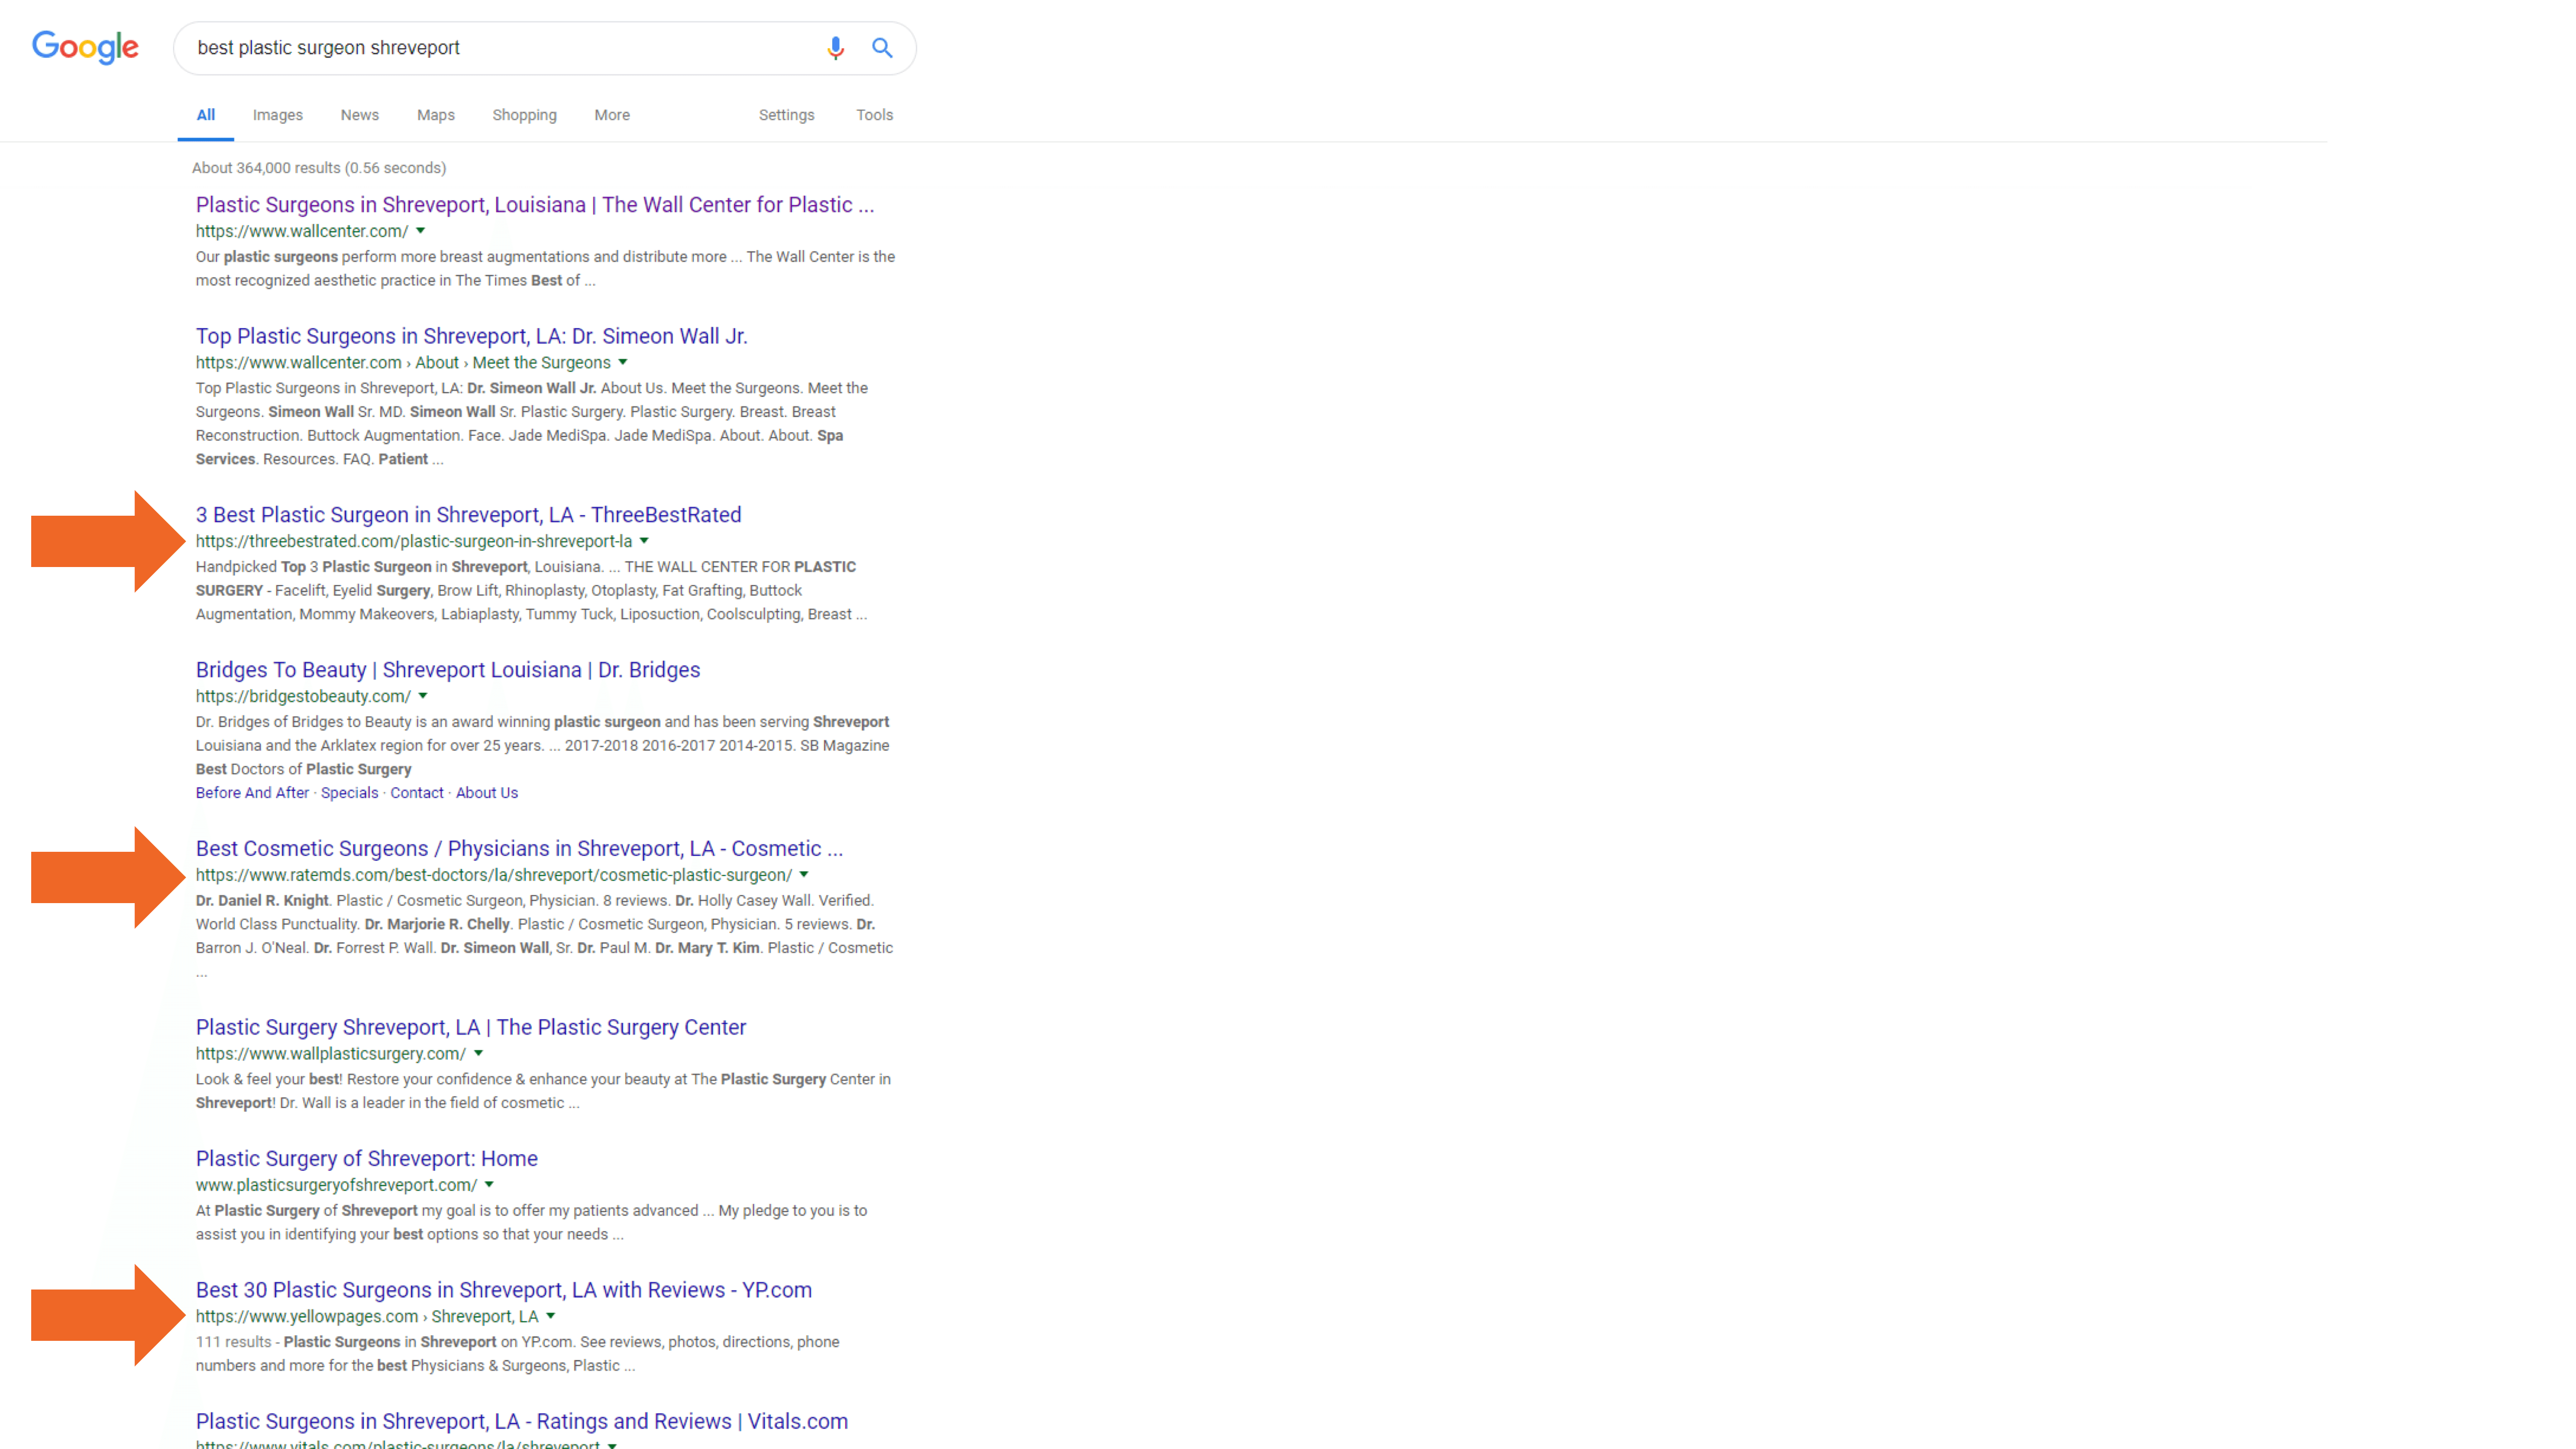Viewport: 2576px width, 1449px height.
Task: Expand dropdown arrow next to wallplasticsurgery.com URL
Action: coord(479,1054)
